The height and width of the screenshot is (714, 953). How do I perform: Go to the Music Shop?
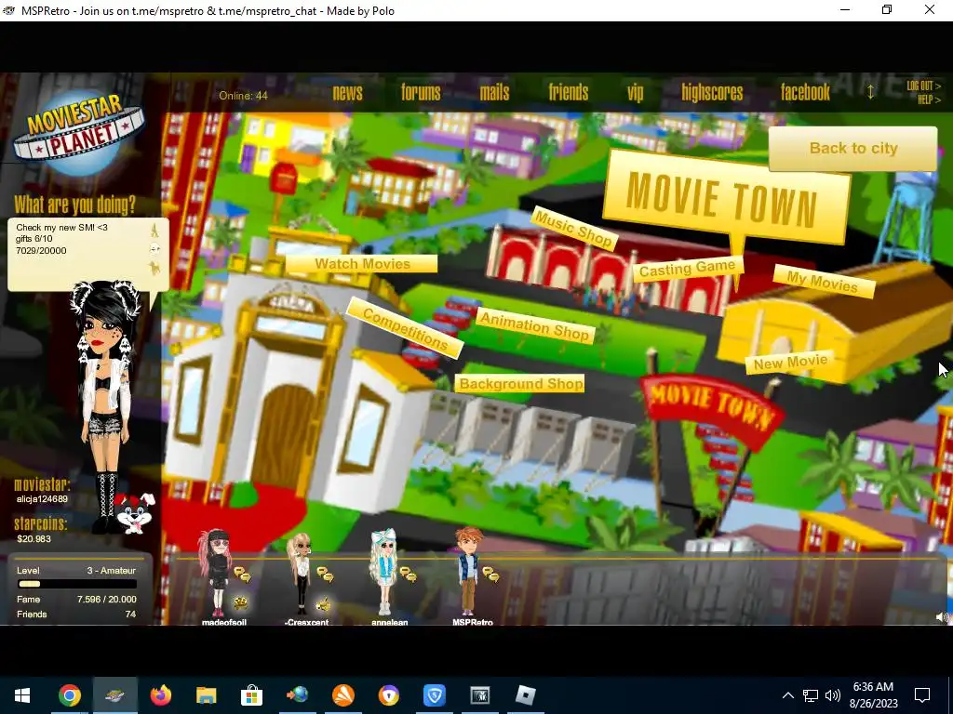(573, 229)
